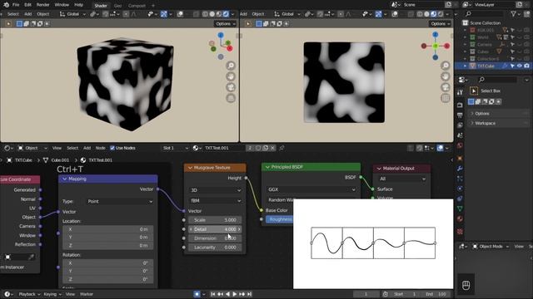
Task: Open the Node menu in the node editor header
Action: [x=100, y=148]
